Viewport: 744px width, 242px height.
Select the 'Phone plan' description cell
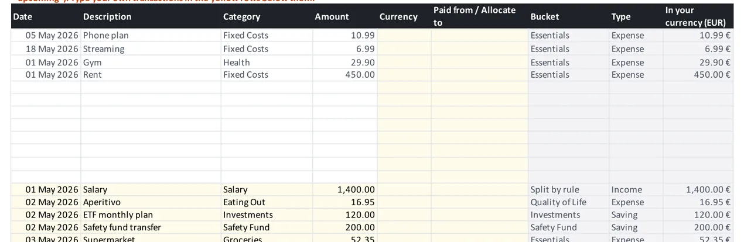[151, 35]
